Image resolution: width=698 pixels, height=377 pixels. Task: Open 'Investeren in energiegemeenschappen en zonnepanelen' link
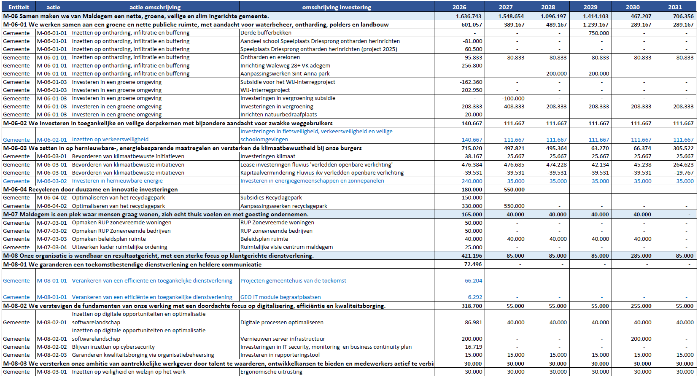312,181
